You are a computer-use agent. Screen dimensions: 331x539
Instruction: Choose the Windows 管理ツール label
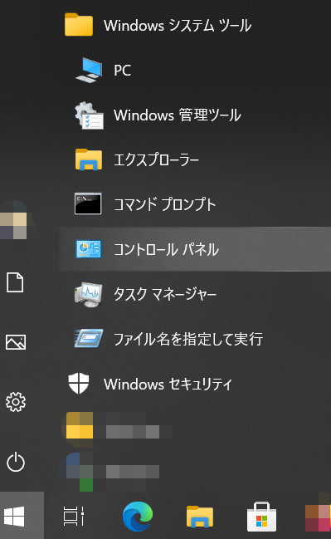[178, 115]
